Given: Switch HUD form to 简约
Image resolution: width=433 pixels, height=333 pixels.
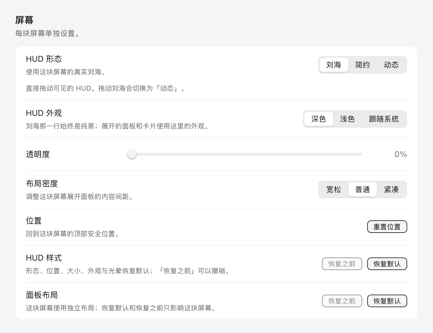Looking at the screenshot, I should click(363, 65).
